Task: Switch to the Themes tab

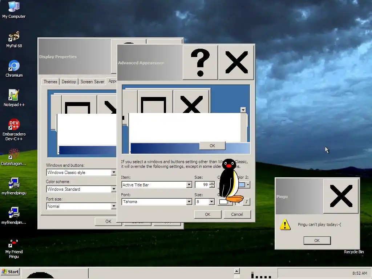Action: click(50, 82)
